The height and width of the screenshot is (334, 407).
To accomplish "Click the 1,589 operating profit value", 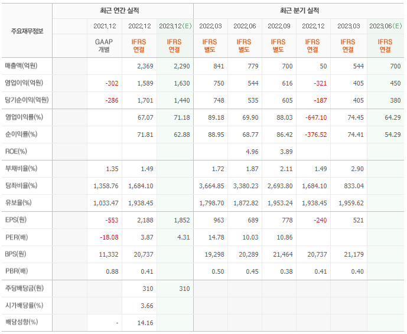I will 145,84.
